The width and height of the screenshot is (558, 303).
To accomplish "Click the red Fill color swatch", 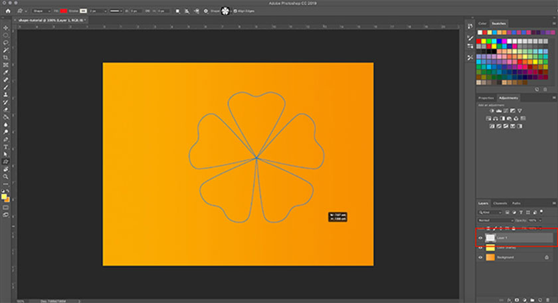I will click(x=64, y=11).
